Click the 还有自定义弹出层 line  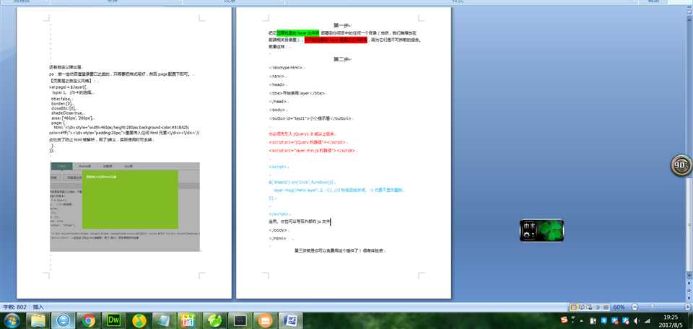[65, 66]
